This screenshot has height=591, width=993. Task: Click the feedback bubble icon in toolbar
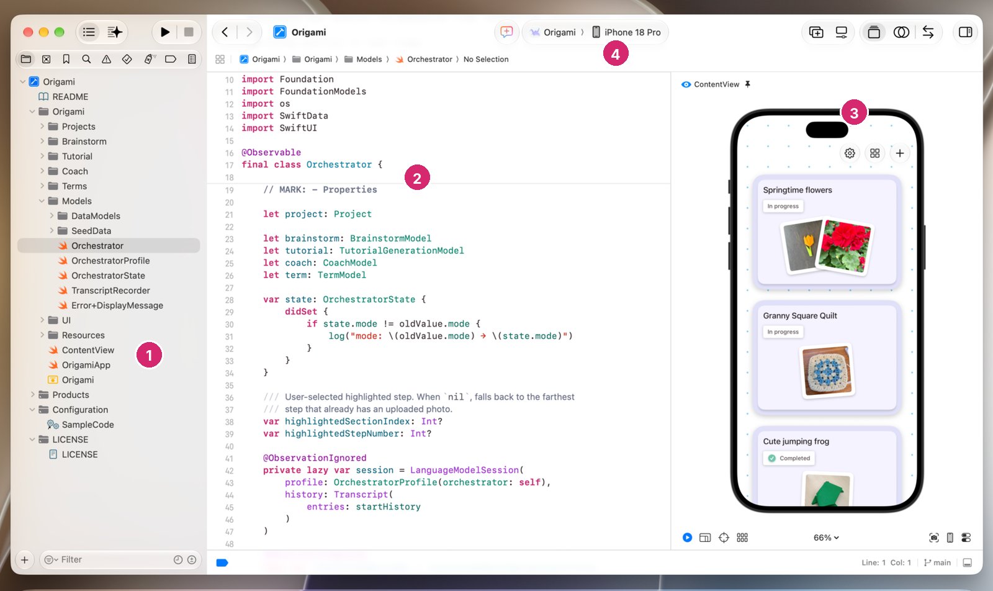click(506, 32)
